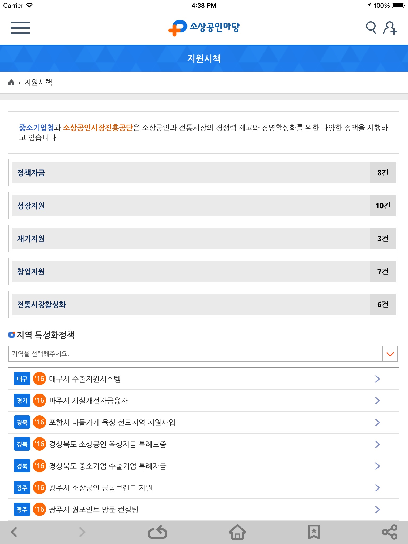Open chevron for 파주시 시설개선자금융자

(377, 401)
